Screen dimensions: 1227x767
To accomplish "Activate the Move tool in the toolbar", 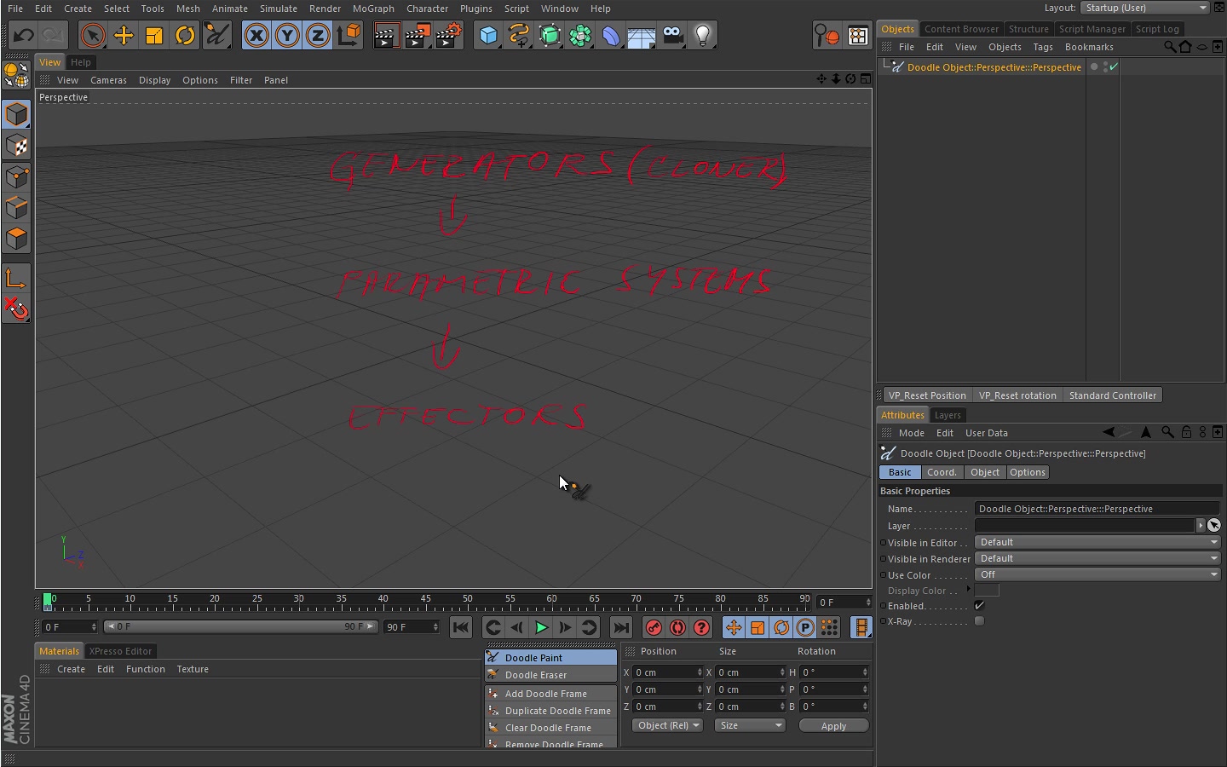I will (123, 35).
